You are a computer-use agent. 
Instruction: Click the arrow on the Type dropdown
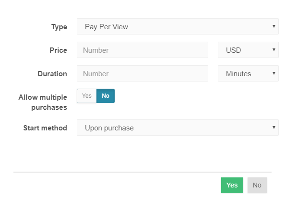point(274,26)
